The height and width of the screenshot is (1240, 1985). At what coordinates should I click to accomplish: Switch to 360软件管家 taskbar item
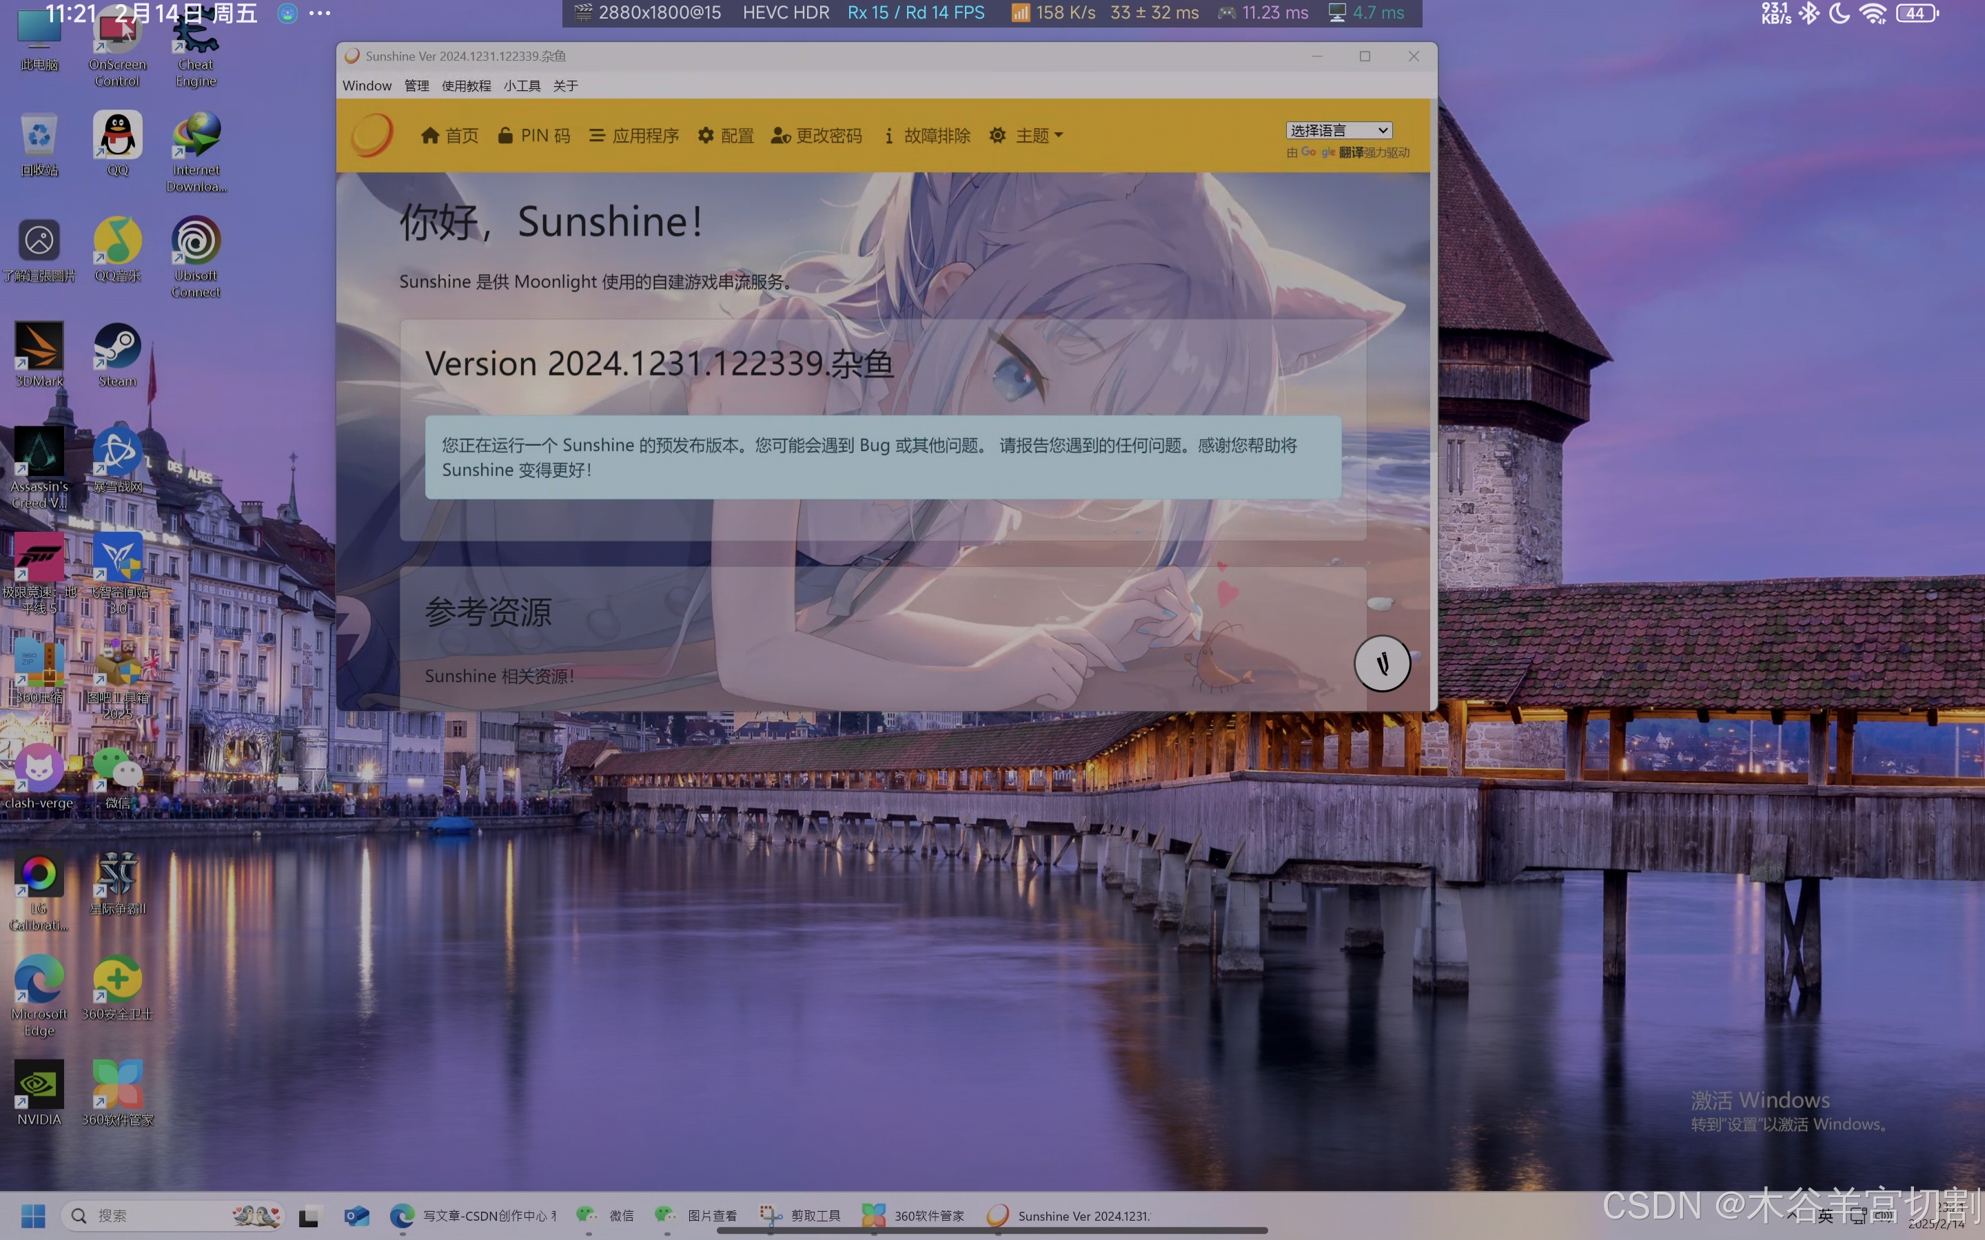pyautogui.click(x=914, y=1215)
